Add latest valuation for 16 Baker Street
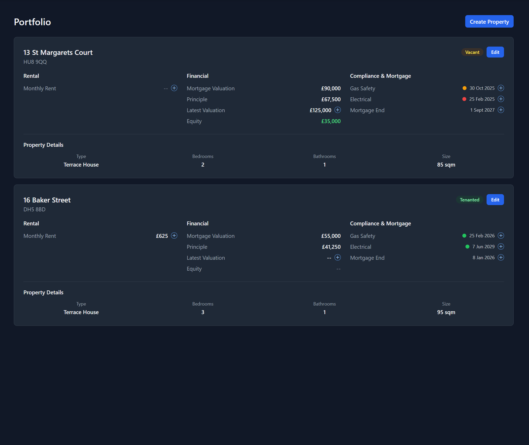 pyautogui.click(x=338, y=257)
